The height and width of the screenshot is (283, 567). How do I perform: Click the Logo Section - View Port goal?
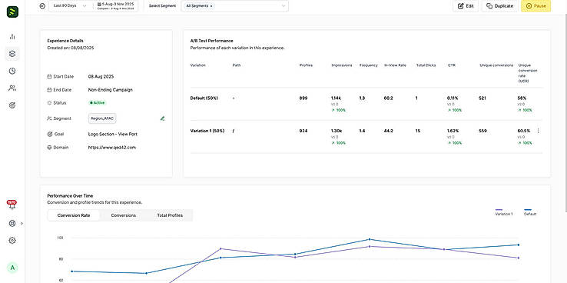coord(112,134)
